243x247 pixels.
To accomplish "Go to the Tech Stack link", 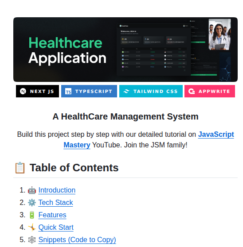I will click(56, 202).
